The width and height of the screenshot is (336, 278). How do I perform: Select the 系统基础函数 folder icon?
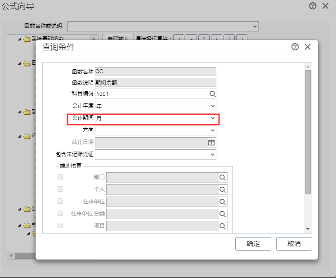pyautogui.click(x=27, y=39)
